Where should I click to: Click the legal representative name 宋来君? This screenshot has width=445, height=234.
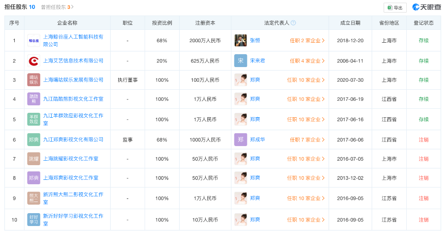(x=257, y=61)
